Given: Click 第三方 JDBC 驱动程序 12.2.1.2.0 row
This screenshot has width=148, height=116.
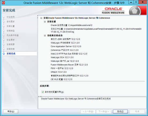Looking at the screenshot, I should pyautogui.click(x=65, y=39).
